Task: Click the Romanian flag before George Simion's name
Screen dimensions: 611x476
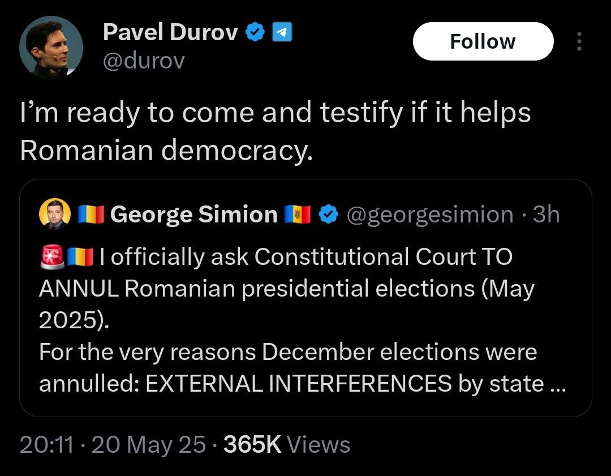Action: (91, 215)
